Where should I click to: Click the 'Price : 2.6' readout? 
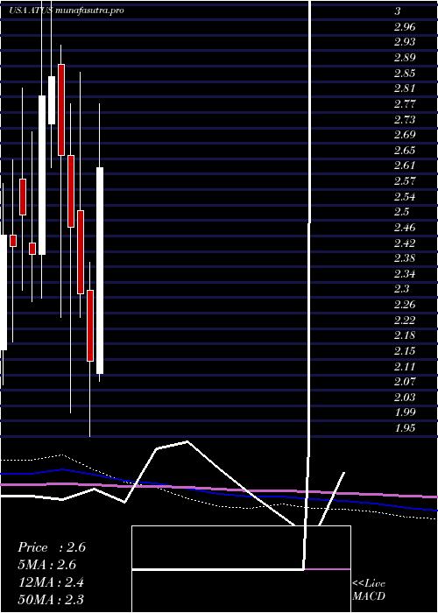51,547
